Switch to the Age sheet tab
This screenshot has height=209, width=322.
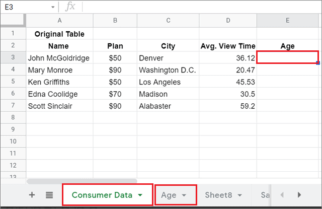pos(169,195)
